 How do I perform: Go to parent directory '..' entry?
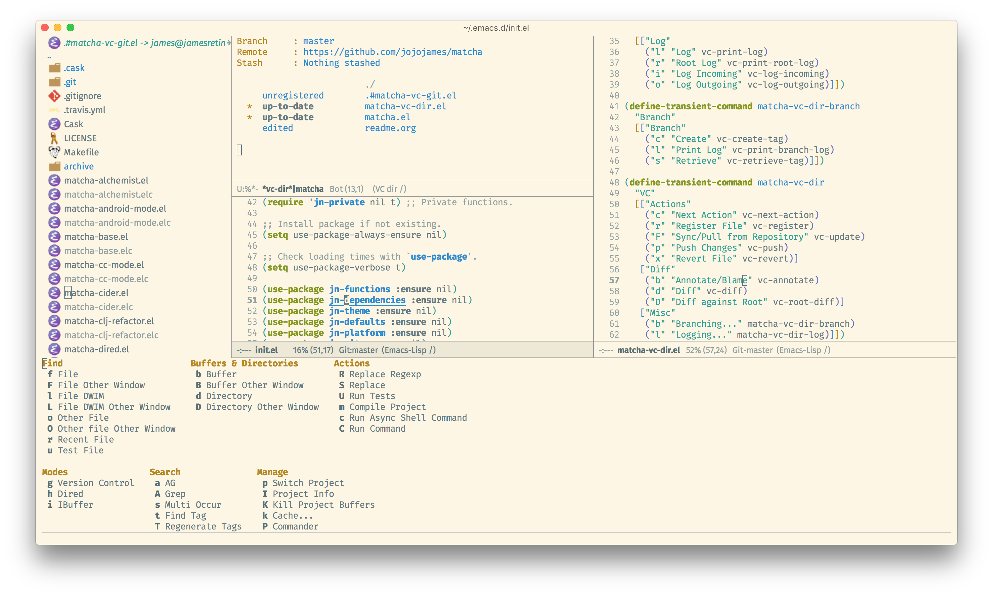49,57
